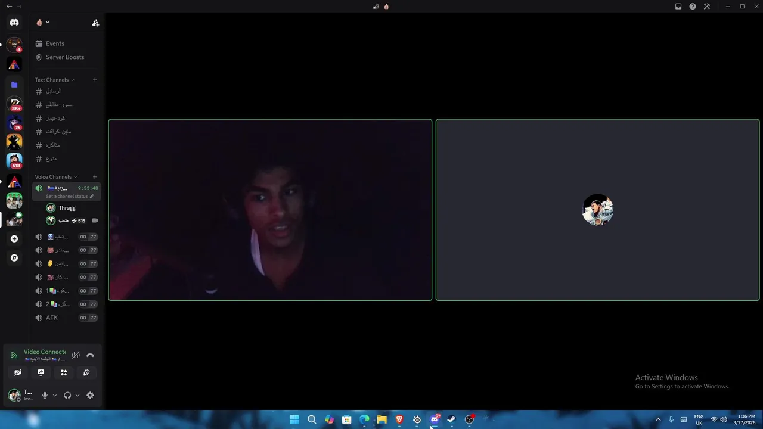
Task: Click Set a channel status link
Action: coord(67,197)
